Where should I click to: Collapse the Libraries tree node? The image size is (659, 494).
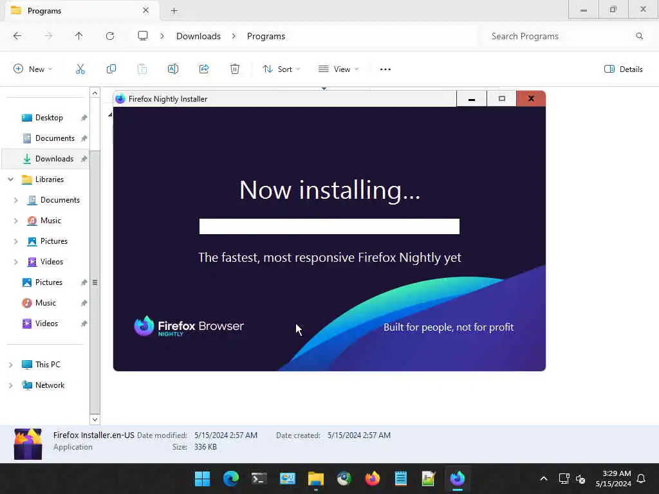10,180
